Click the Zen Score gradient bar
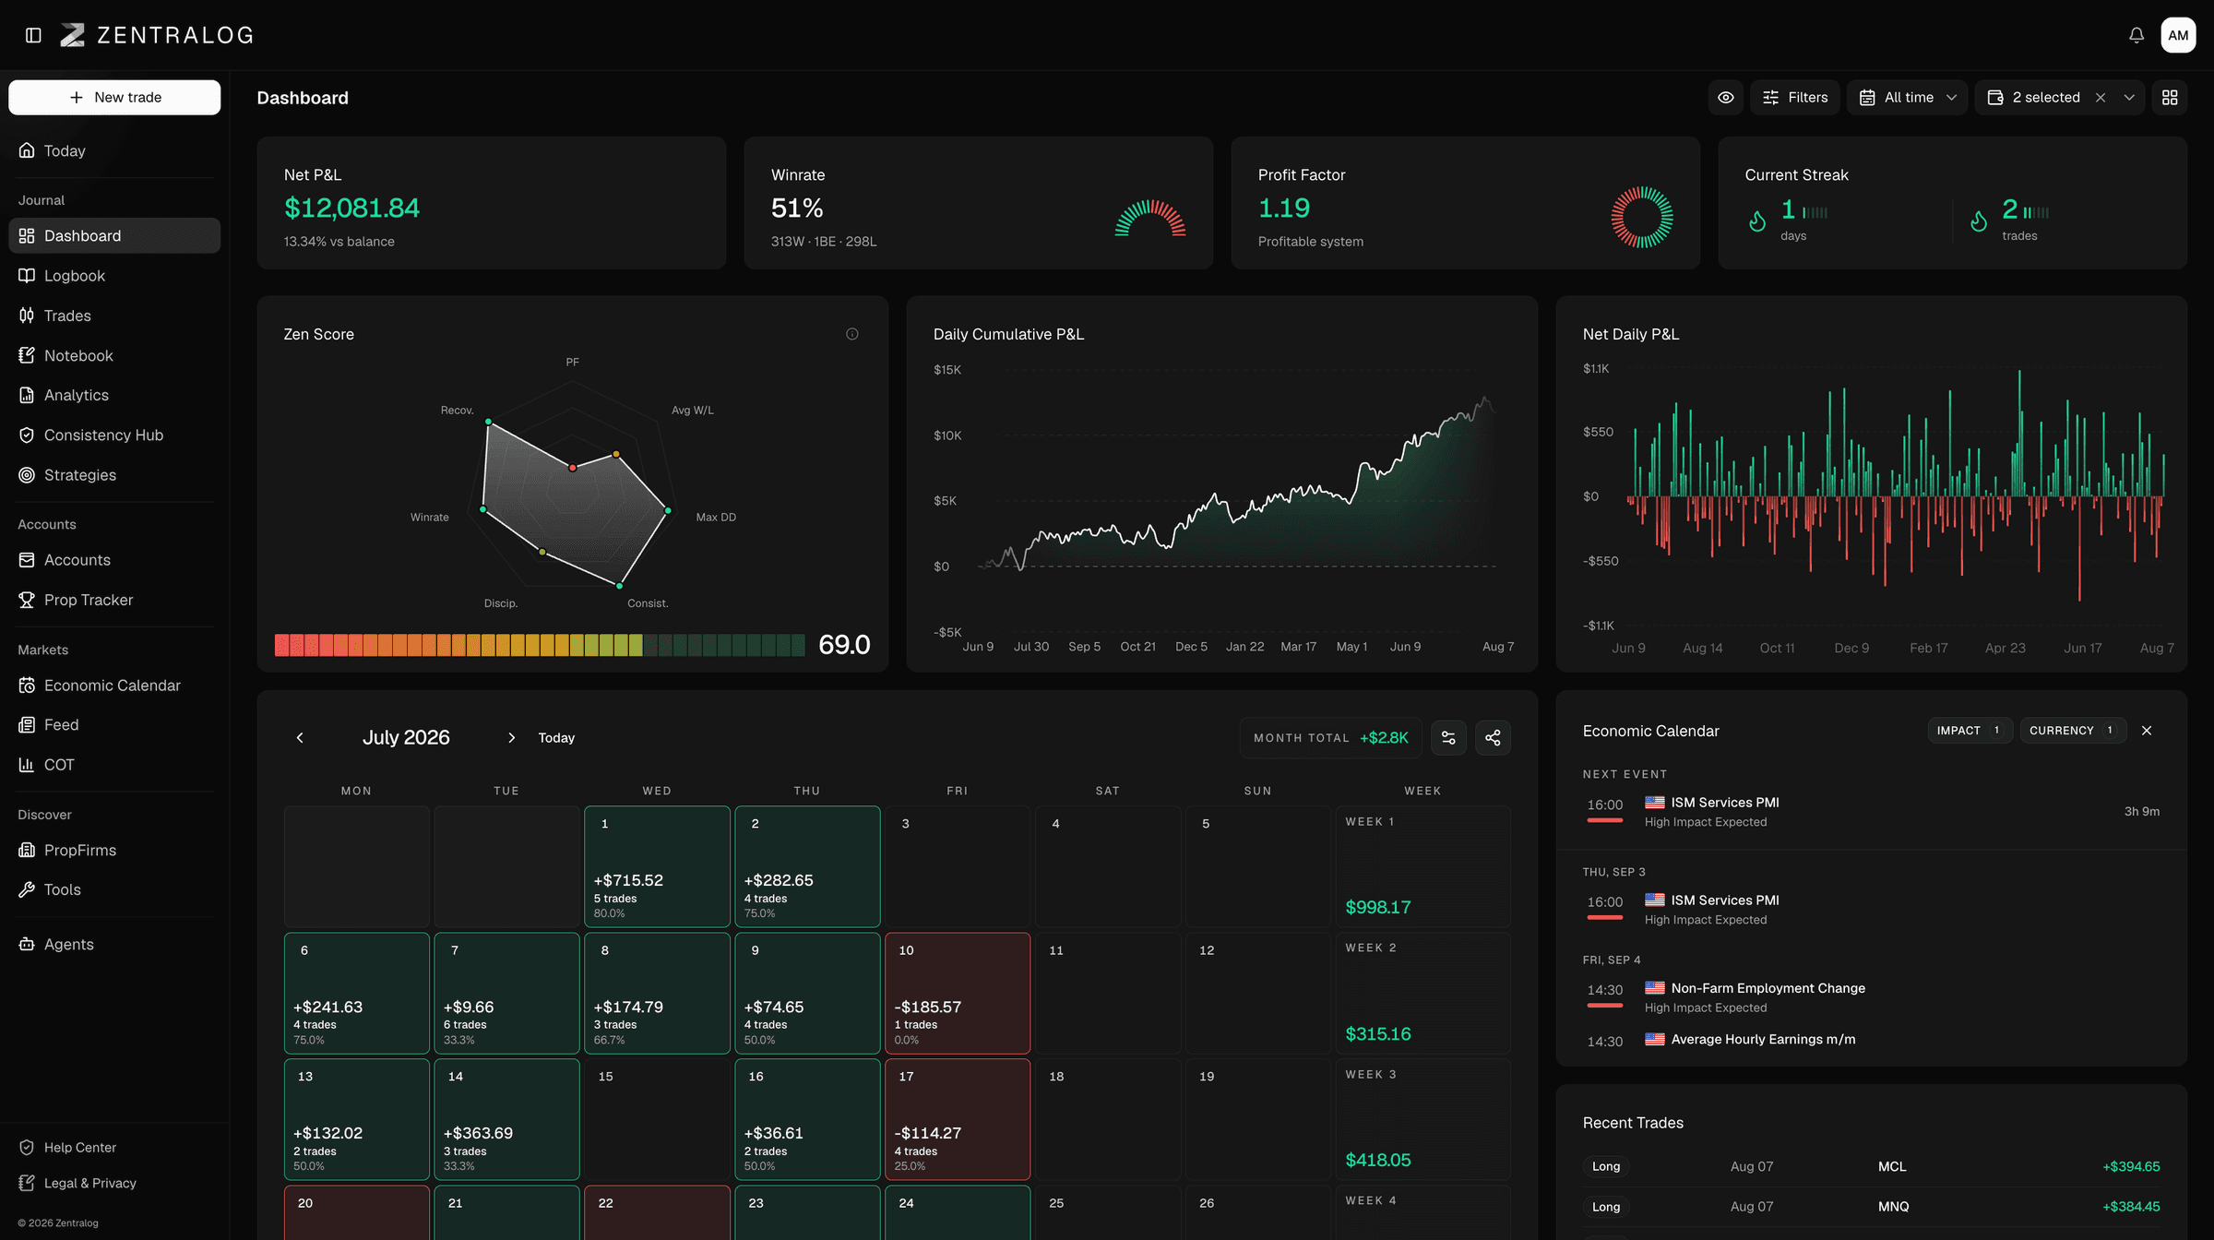Viewport: 2214px width, 1240px height. (x=540, y=645)
